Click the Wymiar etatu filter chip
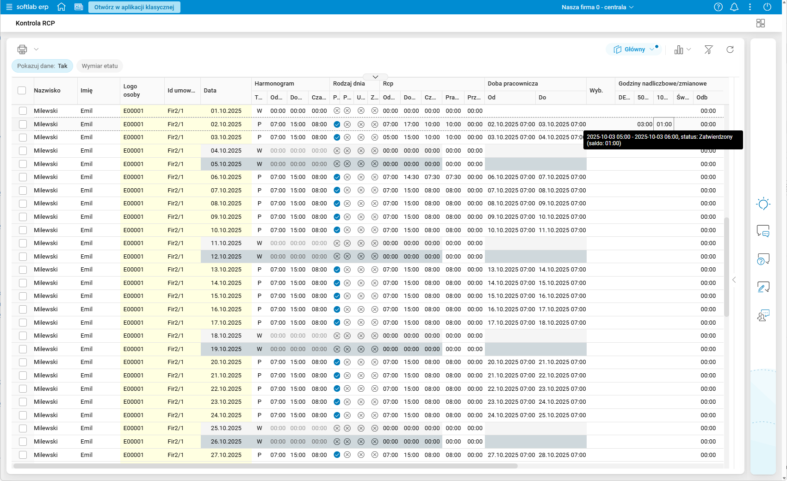 (x=99, y=66)
